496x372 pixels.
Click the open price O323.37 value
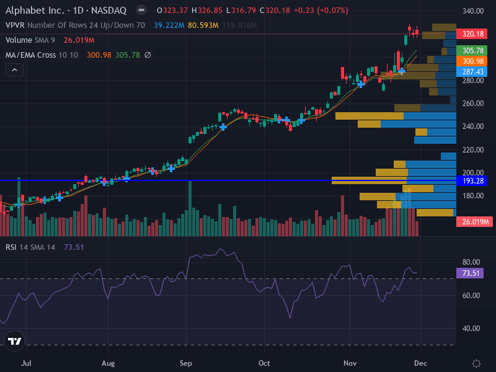coord(172,11)
